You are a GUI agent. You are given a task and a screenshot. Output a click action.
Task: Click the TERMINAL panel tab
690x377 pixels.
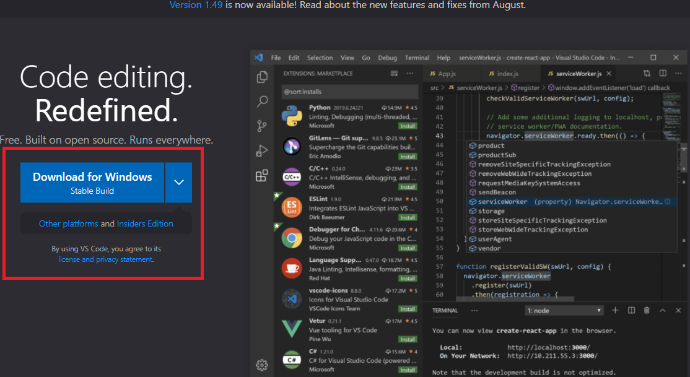[445, 311]
